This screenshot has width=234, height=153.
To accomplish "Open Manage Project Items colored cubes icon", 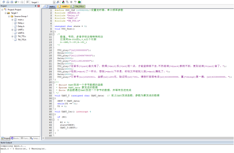I will [x=63, y=2].
